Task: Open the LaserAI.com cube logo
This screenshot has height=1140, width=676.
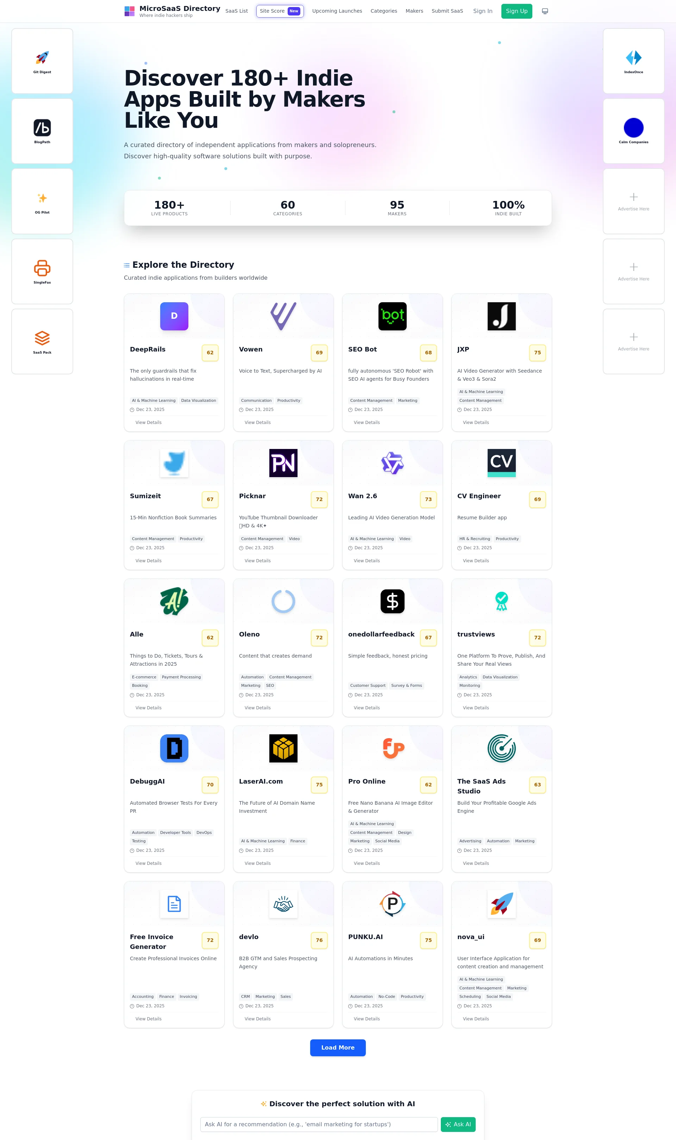Action: click(x=283, y=748)
